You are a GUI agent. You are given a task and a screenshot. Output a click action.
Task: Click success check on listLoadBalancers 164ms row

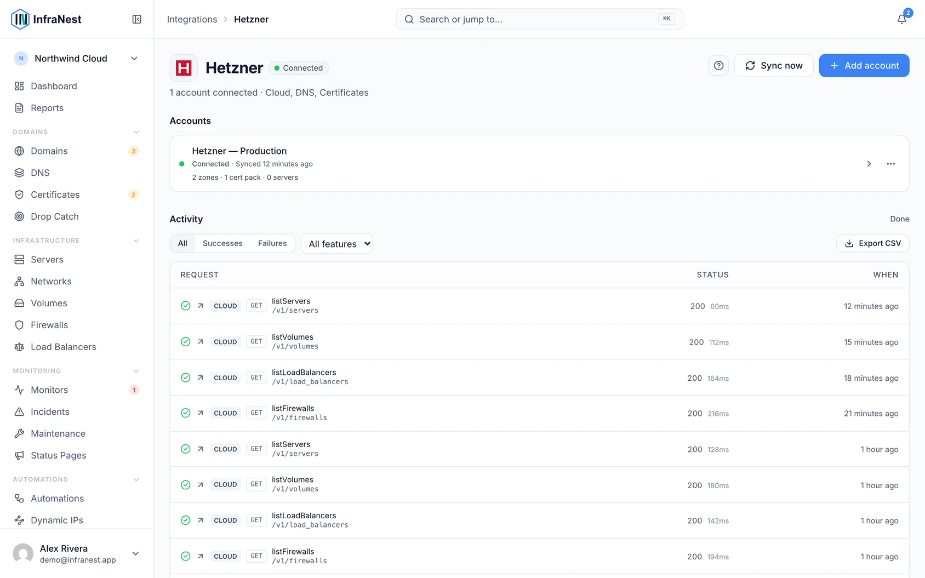click(x=186, y=377)
